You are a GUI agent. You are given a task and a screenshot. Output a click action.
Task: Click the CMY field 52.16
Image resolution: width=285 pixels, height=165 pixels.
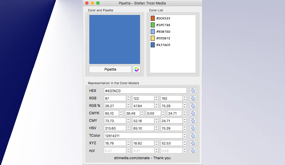(143, 121)
